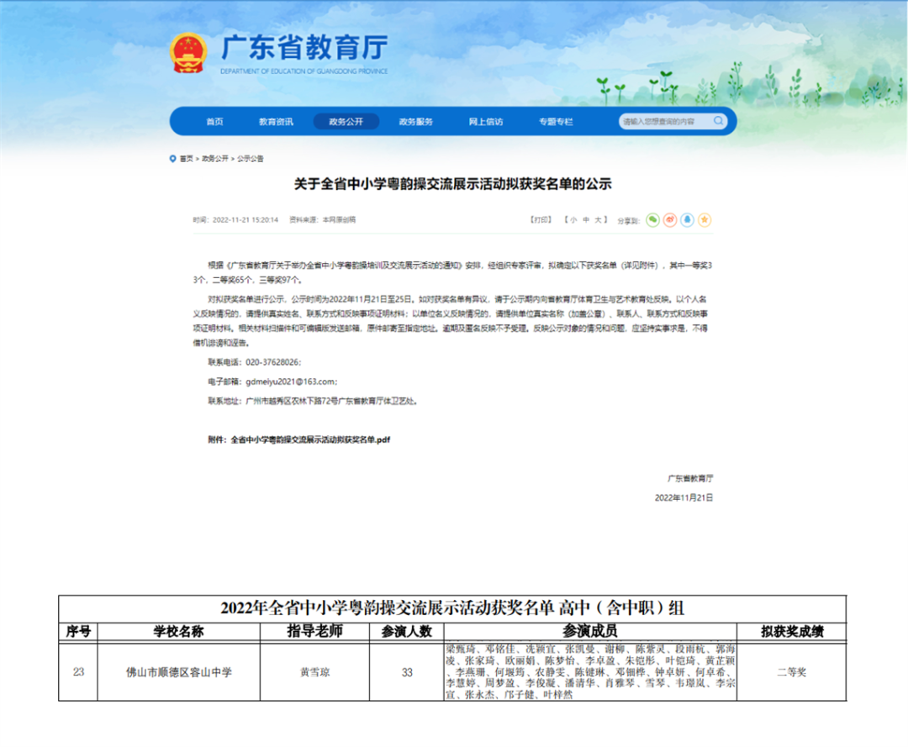Click the 公示公告 breadcrumb link
The width and height of the screenshot is (908, 747).
(x=250, y=158)
